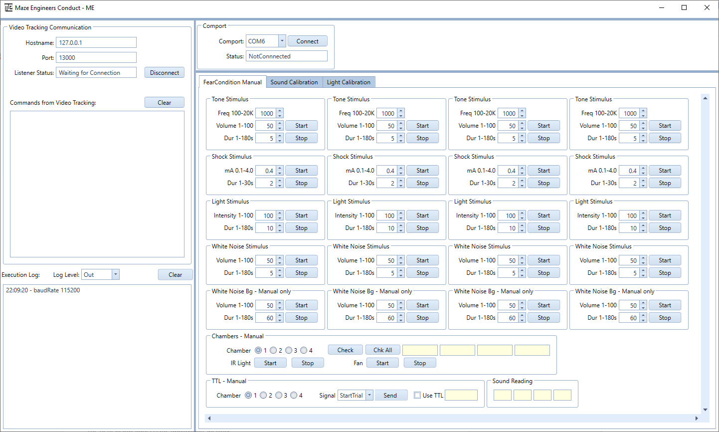Expand the Log Level dropdown

pyautogui.click(x=116, y=274)
